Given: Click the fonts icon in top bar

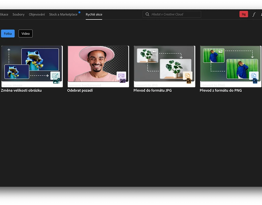Looking at the screenshot, I should [x=254, y=14].
